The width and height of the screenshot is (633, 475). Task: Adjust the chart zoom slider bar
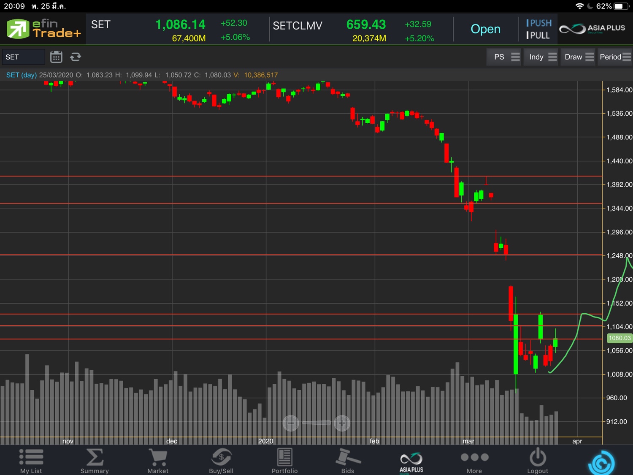(316, 423)
